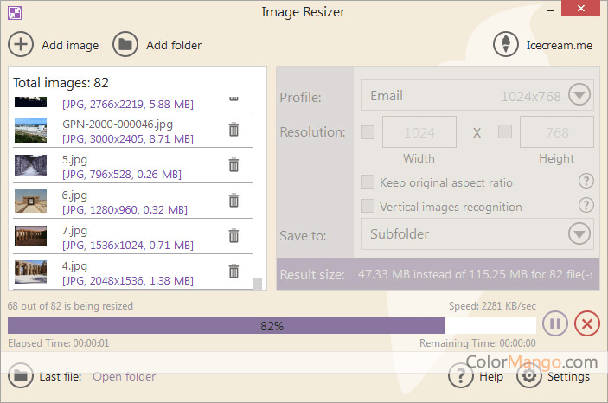Click the 68 out of 82 status text
608x403 pixels.
pyautogui.click(x=70, y=306)
